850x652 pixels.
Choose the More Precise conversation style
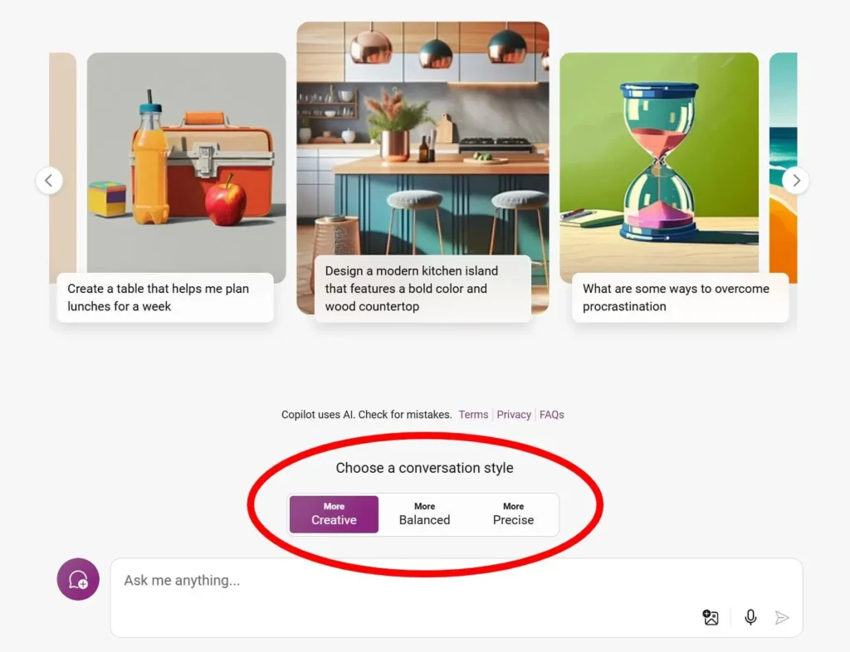[513, 514]
